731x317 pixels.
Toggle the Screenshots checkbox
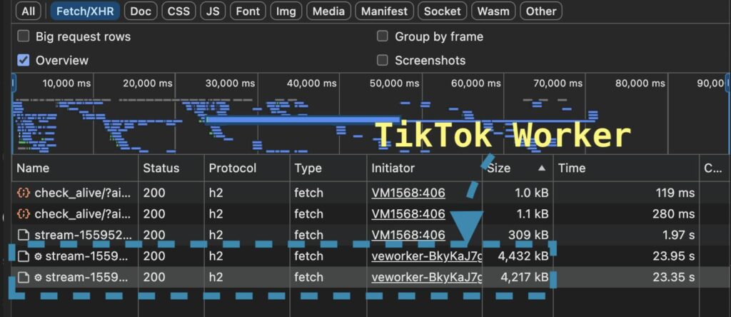[x=383, y=61]
